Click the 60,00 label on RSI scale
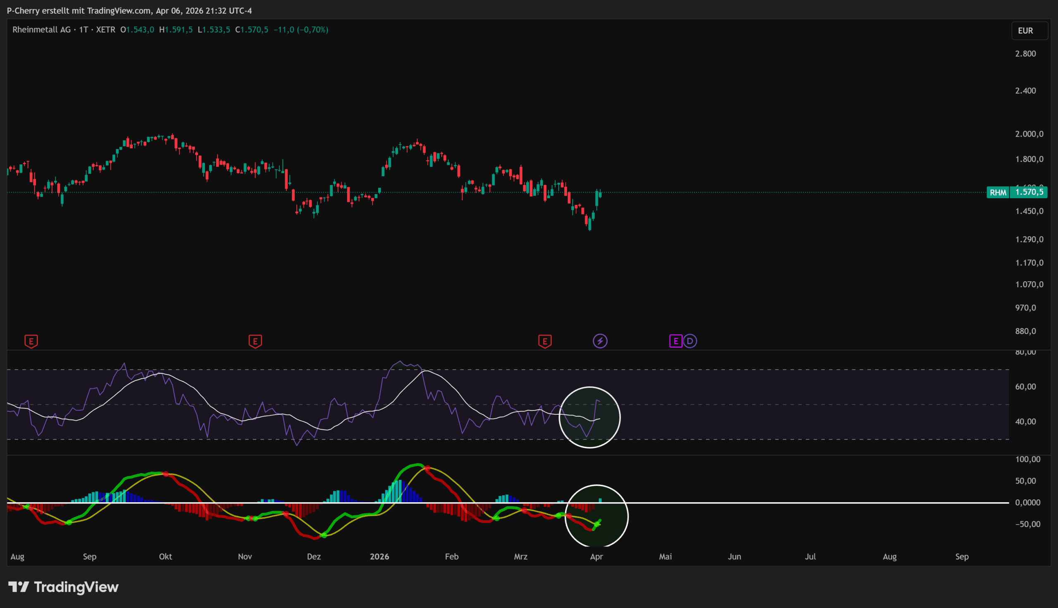This screenshot has height=608, width=1058. (x=1025, y=387)
